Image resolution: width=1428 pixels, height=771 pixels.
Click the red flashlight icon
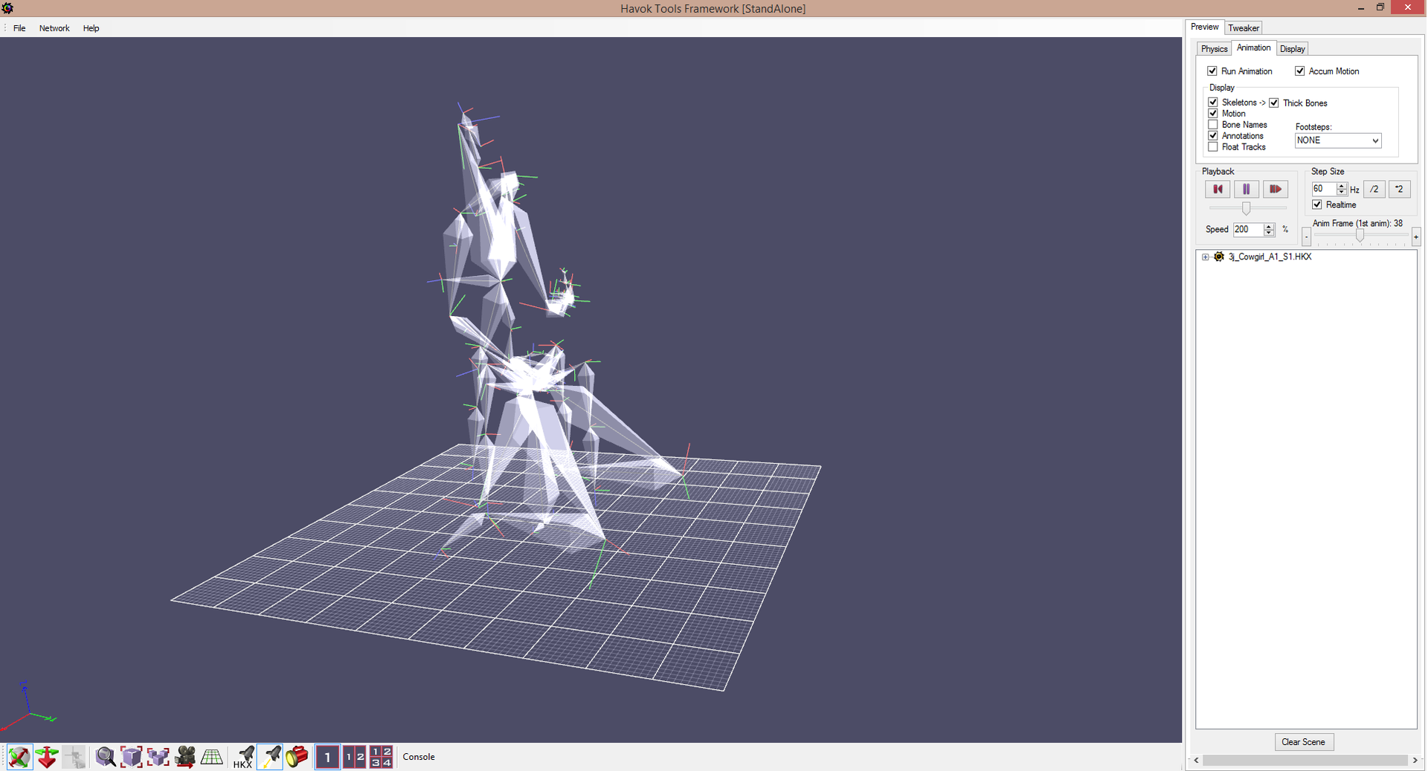pyautogui.click(x=297, y=757)
